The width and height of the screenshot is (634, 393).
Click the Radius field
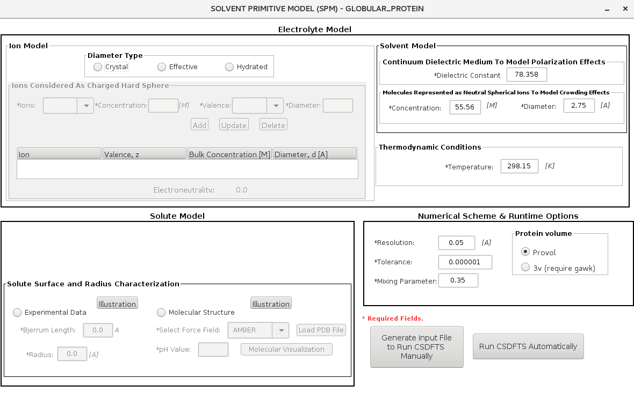[72, 354]
